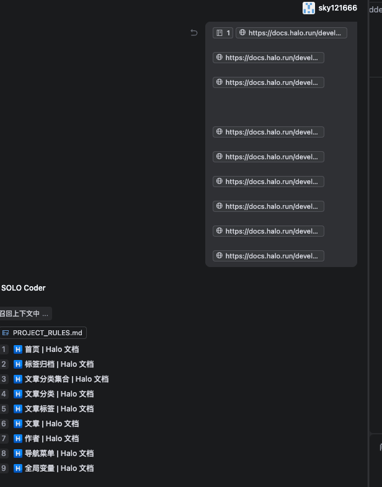This screenshot has width=382, height=487.
Task: Click the globe icon on the last URL chip
Action: pyautogui.click(x=219, y=256)
